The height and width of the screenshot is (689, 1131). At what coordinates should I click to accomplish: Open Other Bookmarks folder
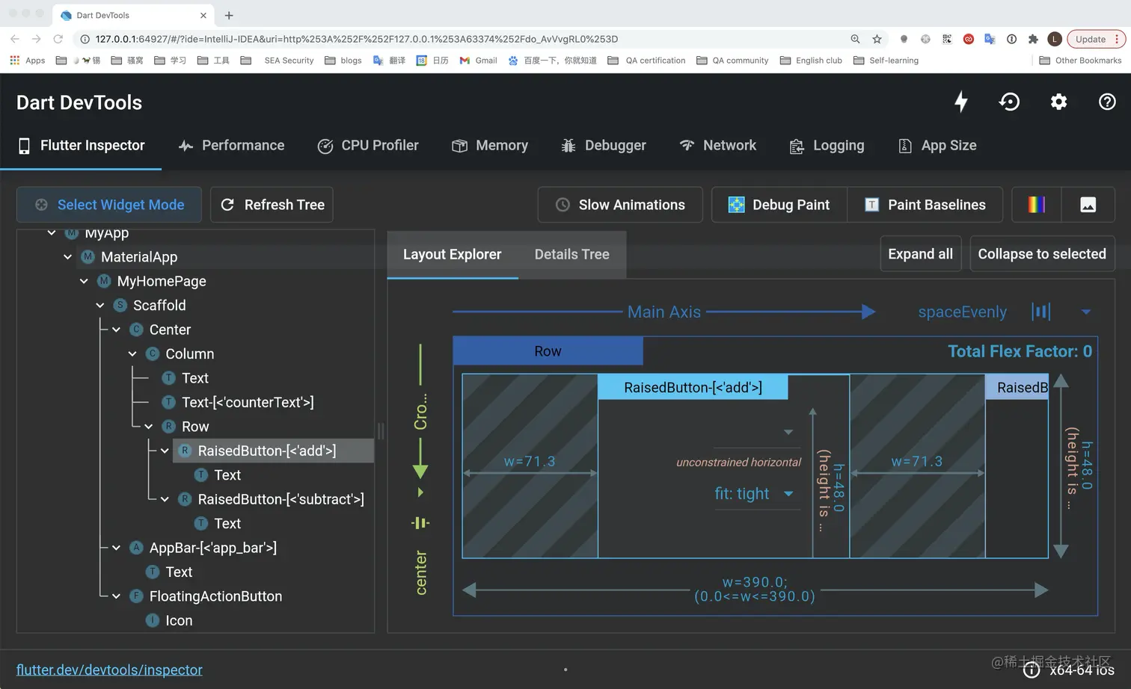(1080, 61)
